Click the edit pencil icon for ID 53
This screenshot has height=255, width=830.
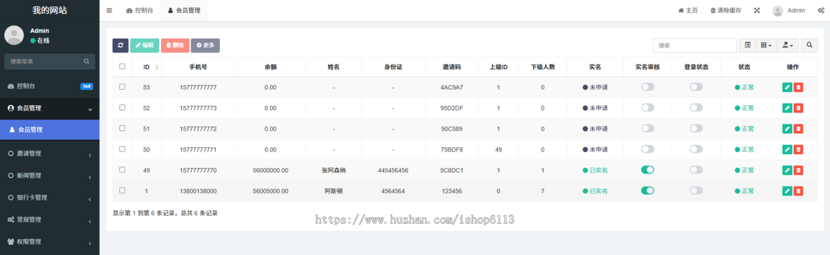click(x=787, y=87)
